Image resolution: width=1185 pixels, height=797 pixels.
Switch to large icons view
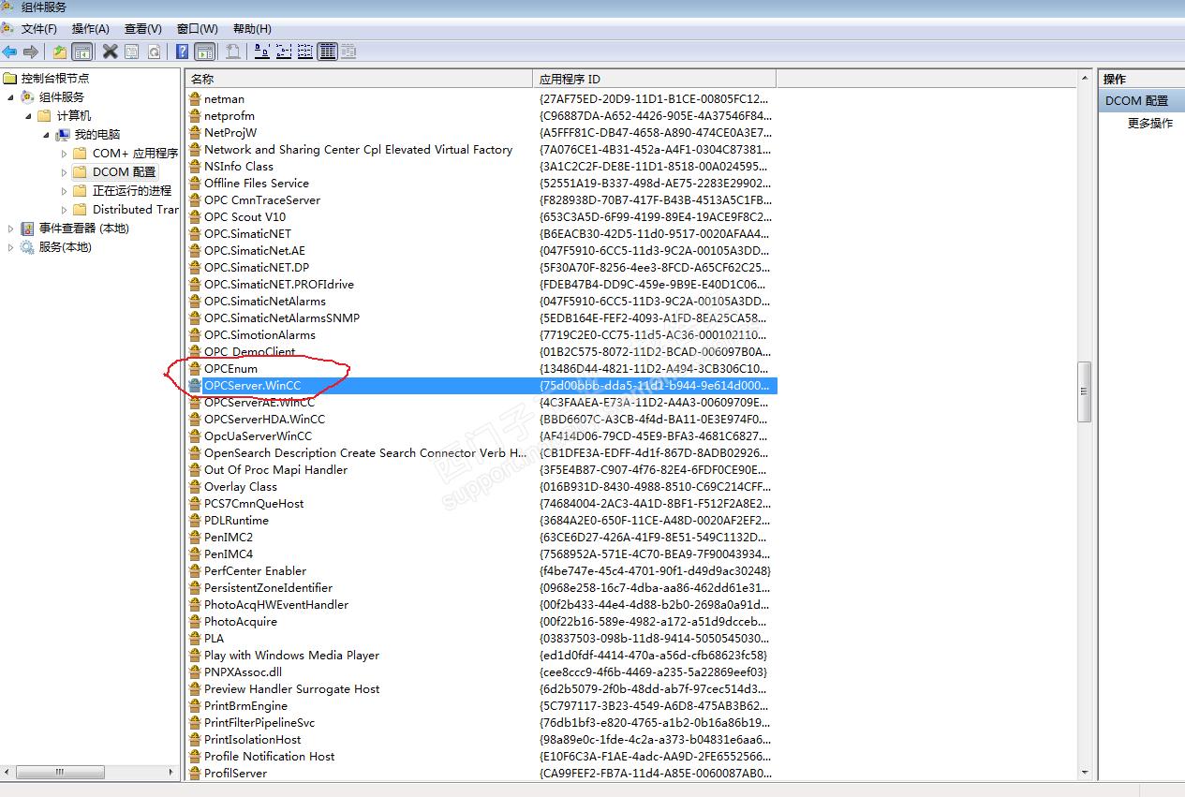pyautogui.click(x=261, y=52)
